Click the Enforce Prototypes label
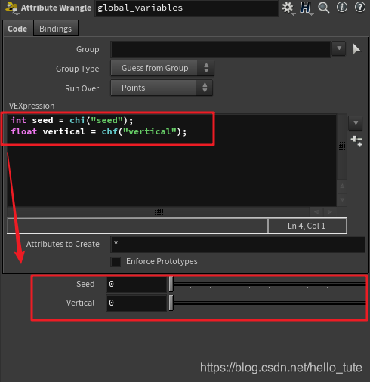The height and width of the screenshot is (382, 370). click(162, 262)
